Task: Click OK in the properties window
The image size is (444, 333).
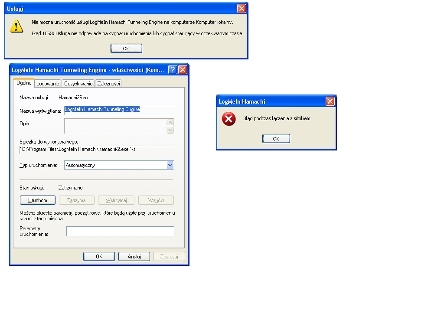Action: [x=99, y=257]
